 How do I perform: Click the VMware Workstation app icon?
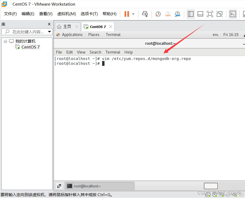[x=4, y=4]
